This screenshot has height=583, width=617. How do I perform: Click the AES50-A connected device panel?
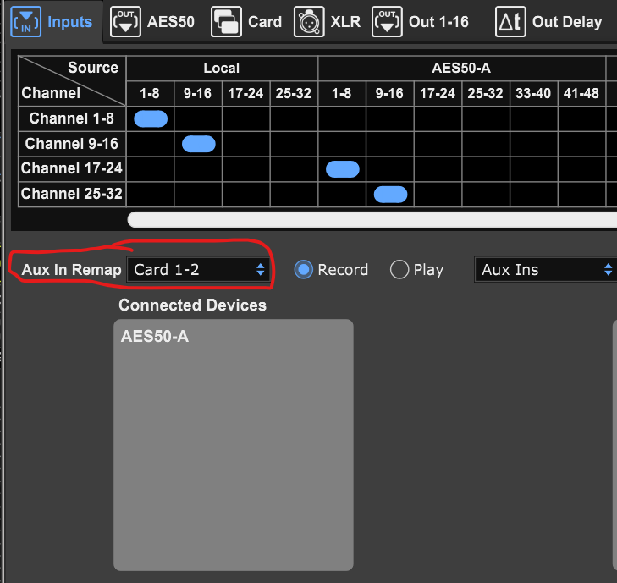coord(234,445)
